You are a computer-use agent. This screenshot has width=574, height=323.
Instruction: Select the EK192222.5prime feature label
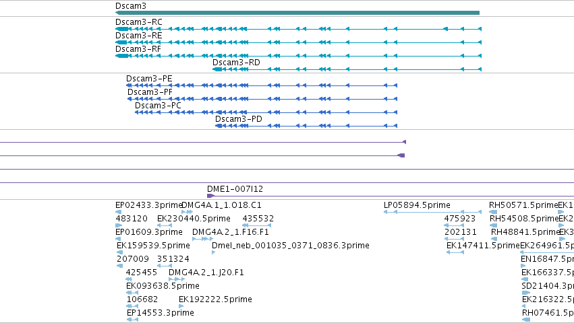[x=215, y=299]
